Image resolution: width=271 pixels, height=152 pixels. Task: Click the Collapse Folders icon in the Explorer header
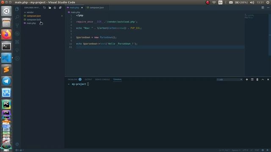[60, 8]
